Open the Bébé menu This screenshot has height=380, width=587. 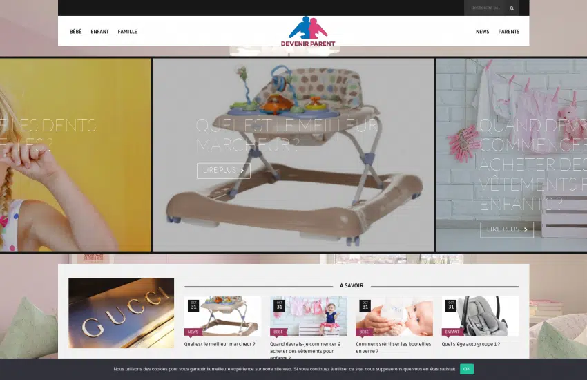coord(75,32)
